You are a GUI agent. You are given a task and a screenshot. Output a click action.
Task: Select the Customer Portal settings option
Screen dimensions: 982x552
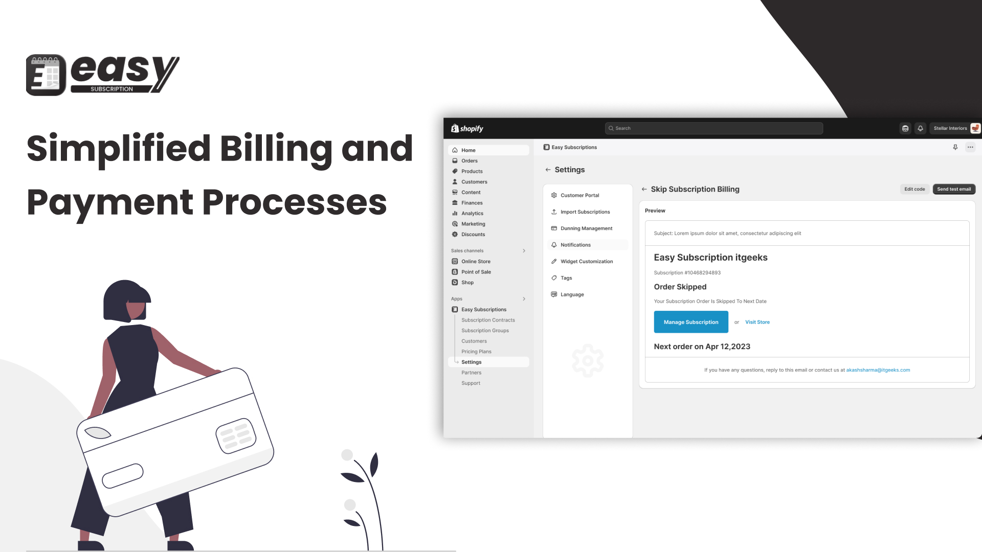tap(579, 195)
